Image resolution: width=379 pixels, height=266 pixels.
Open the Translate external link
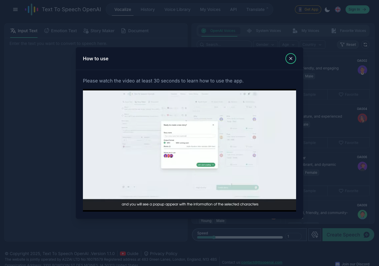coord(257,9)
